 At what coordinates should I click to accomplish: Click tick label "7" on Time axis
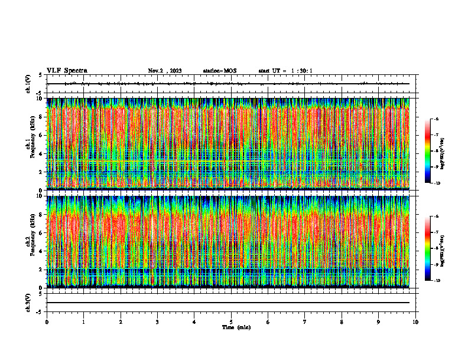(305, 322)
